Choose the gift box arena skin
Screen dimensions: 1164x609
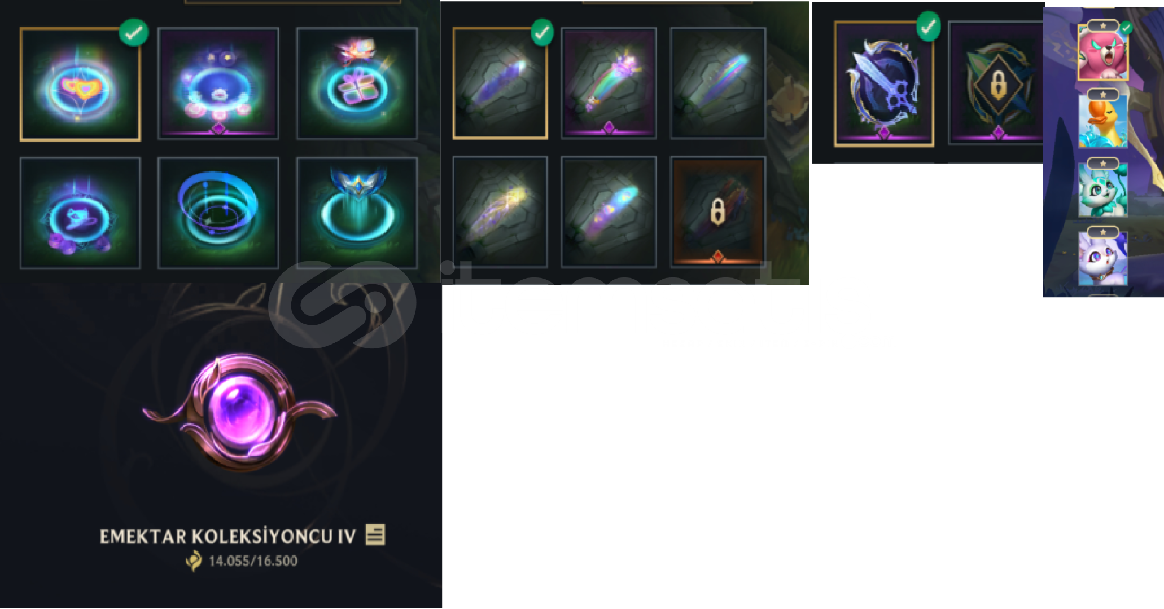click(x=357, y=83)
